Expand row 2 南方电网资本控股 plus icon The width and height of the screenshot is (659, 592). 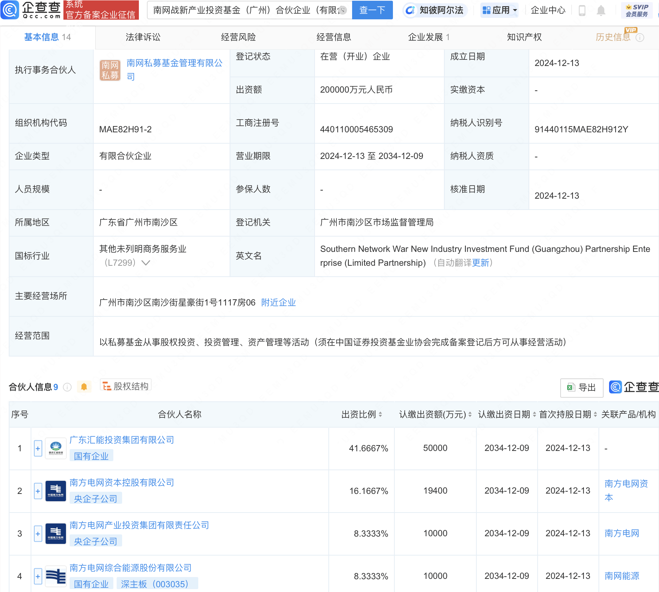[x=38, y=491]
